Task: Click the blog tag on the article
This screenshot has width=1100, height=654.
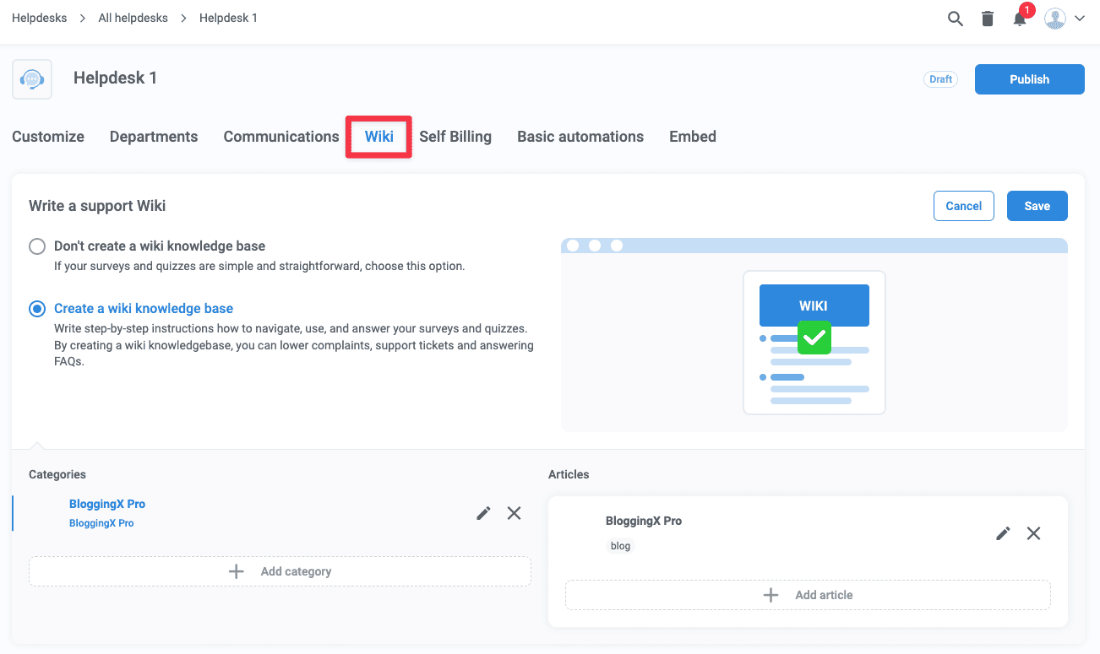Action: pos(620,546)
